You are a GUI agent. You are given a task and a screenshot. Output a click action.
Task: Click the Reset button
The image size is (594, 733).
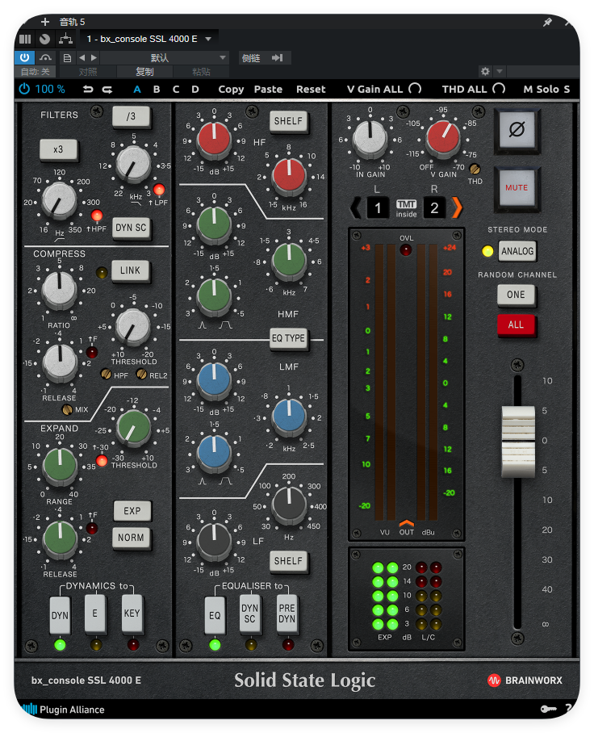[x=311, y=89]
